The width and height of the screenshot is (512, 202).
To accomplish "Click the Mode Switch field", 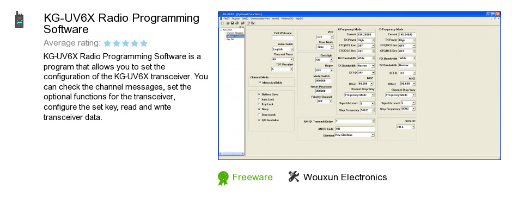I will [323, 81].
